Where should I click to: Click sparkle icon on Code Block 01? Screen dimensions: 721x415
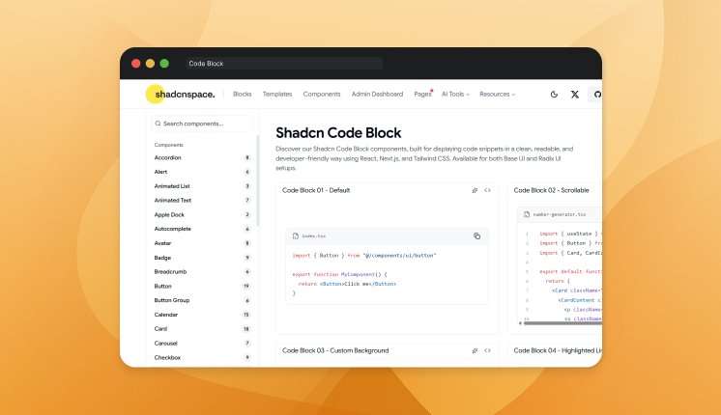click(x=475, y=190)
